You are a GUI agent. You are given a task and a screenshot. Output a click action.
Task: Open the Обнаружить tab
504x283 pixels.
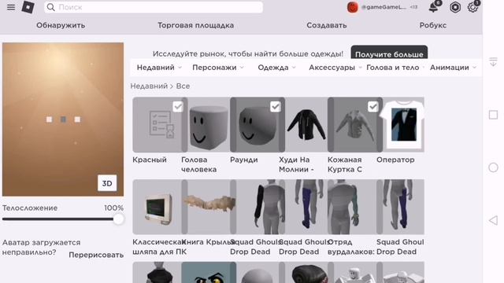point(61,25)
